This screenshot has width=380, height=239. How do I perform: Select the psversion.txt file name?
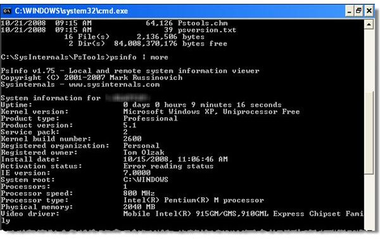pyautogui.click(x=207, y=30)
